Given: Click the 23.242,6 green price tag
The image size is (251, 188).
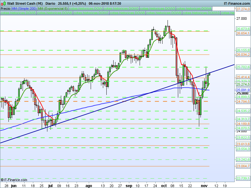Looking at the screenshot, I should coord(243,159).
